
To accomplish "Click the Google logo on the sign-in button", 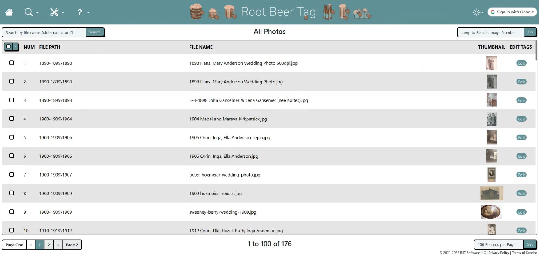I will point(493,12).
